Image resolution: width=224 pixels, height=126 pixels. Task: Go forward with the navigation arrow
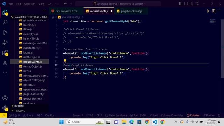pyautogui.click(x=71, y=4)
